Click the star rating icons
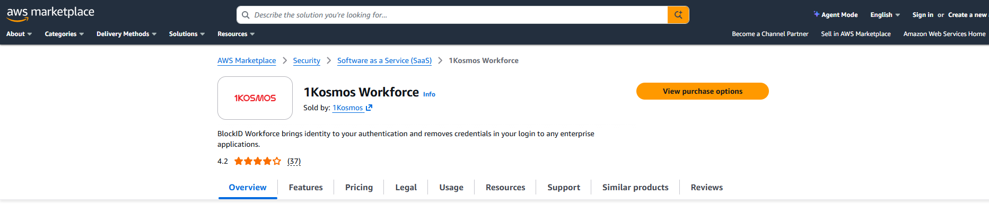The width and height of the screenshot is (989, 204). (258, 161)
